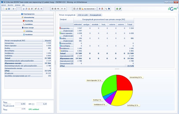Click the stookolie column header
179x114 pixels.
95,25
